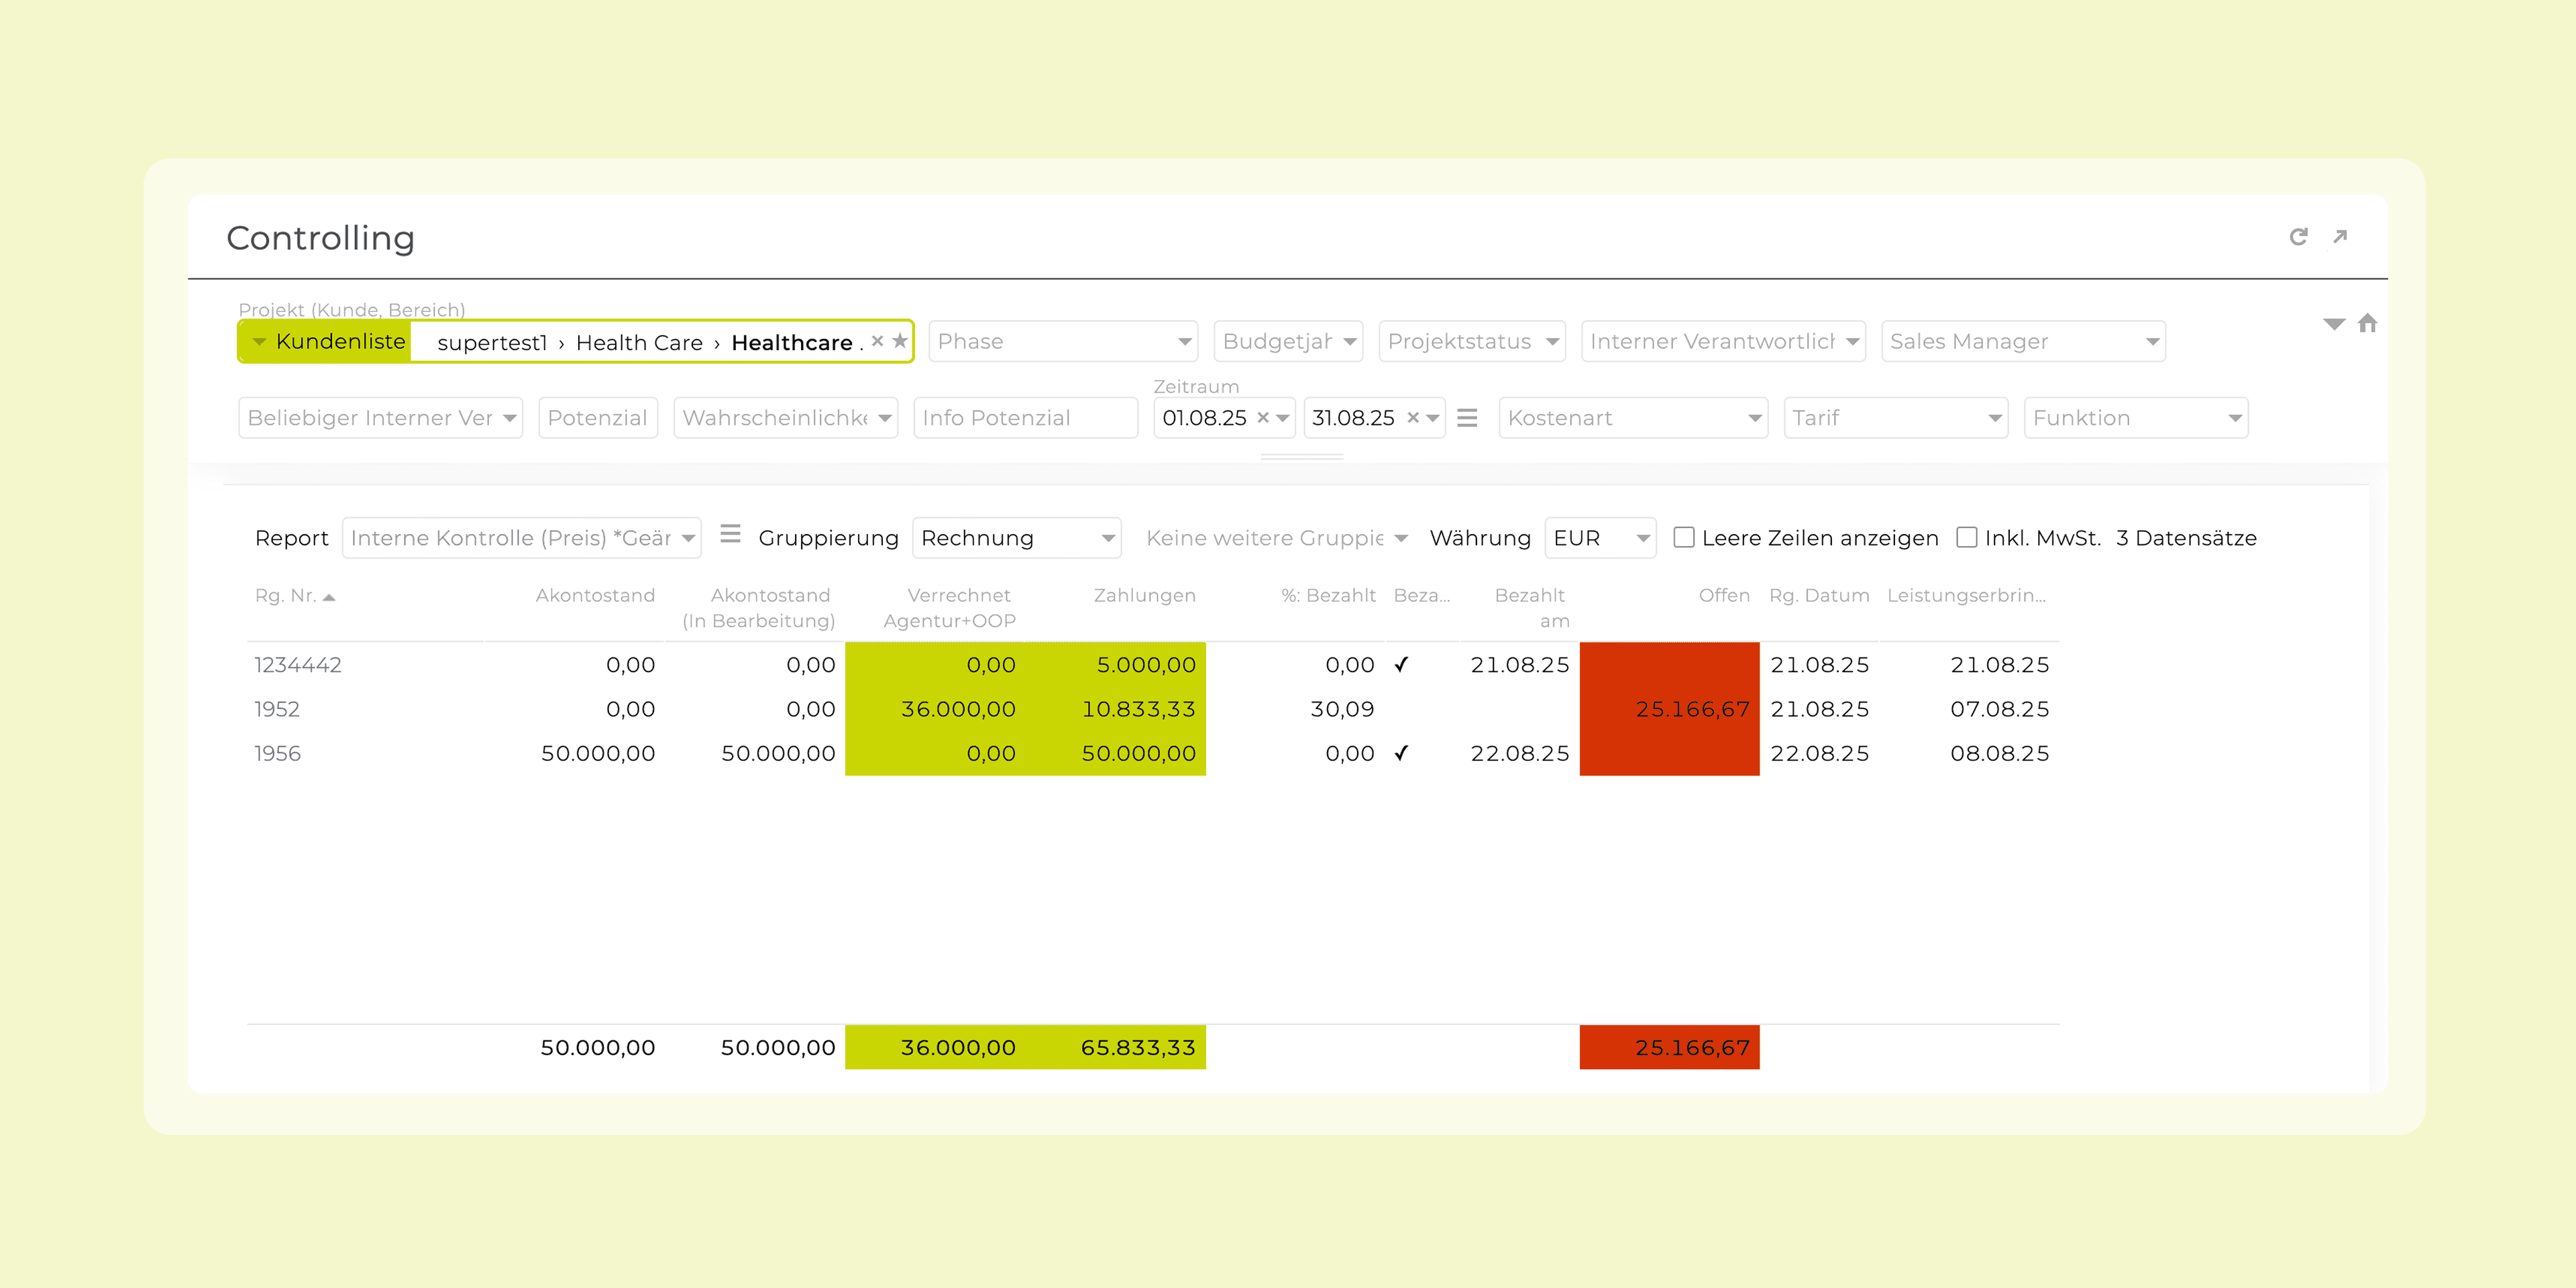Sort by Rg. Datum column header
Screen dimensions: 2576x1288
1819,596
